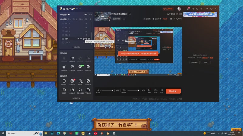Screen dimensions: 243x136
Task: Open the 主播口袋 pocket tool
Action: (x=72, y=68)
